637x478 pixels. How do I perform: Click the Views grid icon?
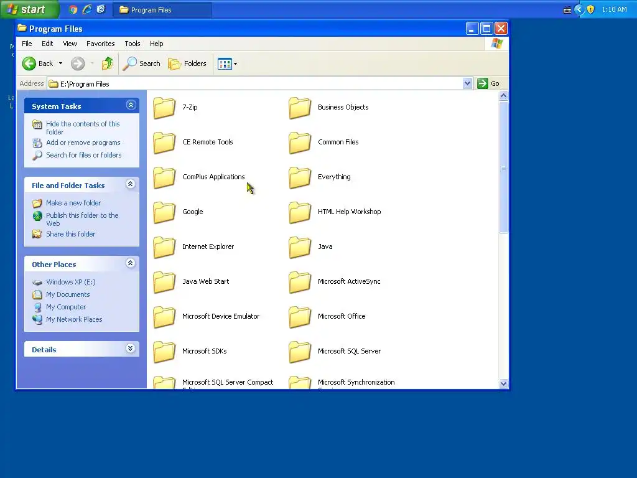tap(224, 64)
